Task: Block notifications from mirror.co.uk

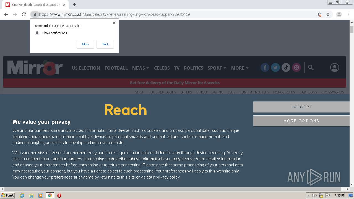Action: [x=105, y=44]
